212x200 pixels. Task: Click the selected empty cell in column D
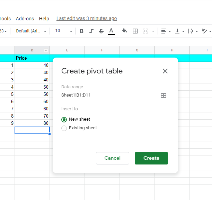point(32,130)
